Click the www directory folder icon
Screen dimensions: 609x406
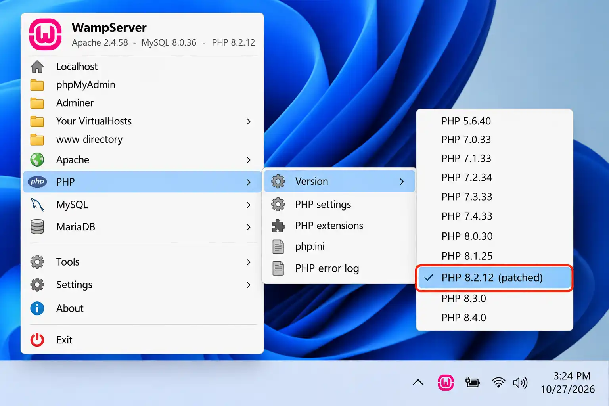[x=37, y=140]
